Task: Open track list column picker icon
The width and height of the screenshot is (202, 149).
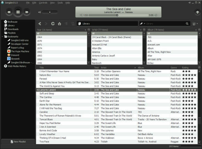Action: [199, 68]
